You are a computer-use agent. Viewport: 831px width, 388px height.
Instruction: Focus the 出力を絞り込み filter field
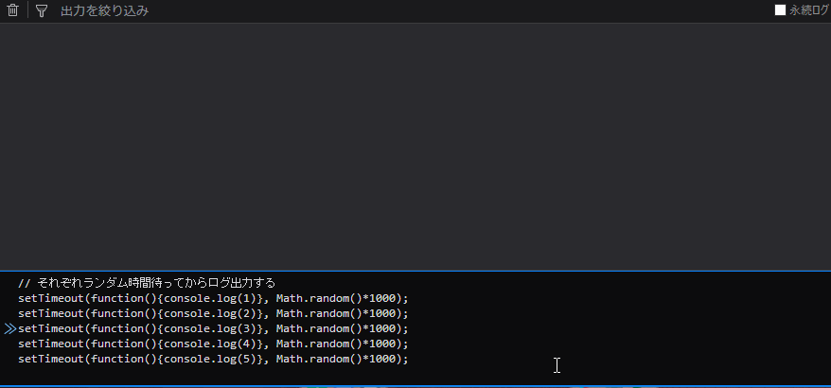(104, 10)
